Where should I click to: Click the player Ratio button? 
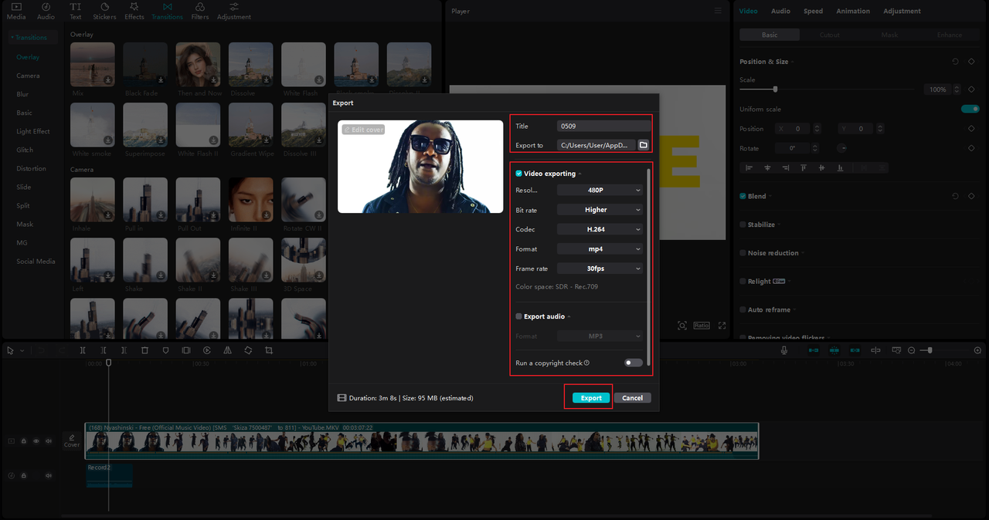tap(702, 326)
